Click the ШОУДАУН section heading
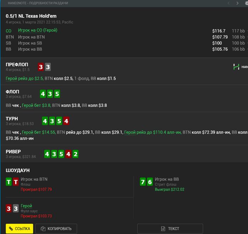The height and width of the screenshot is (234, 248). tap(18, 170)
